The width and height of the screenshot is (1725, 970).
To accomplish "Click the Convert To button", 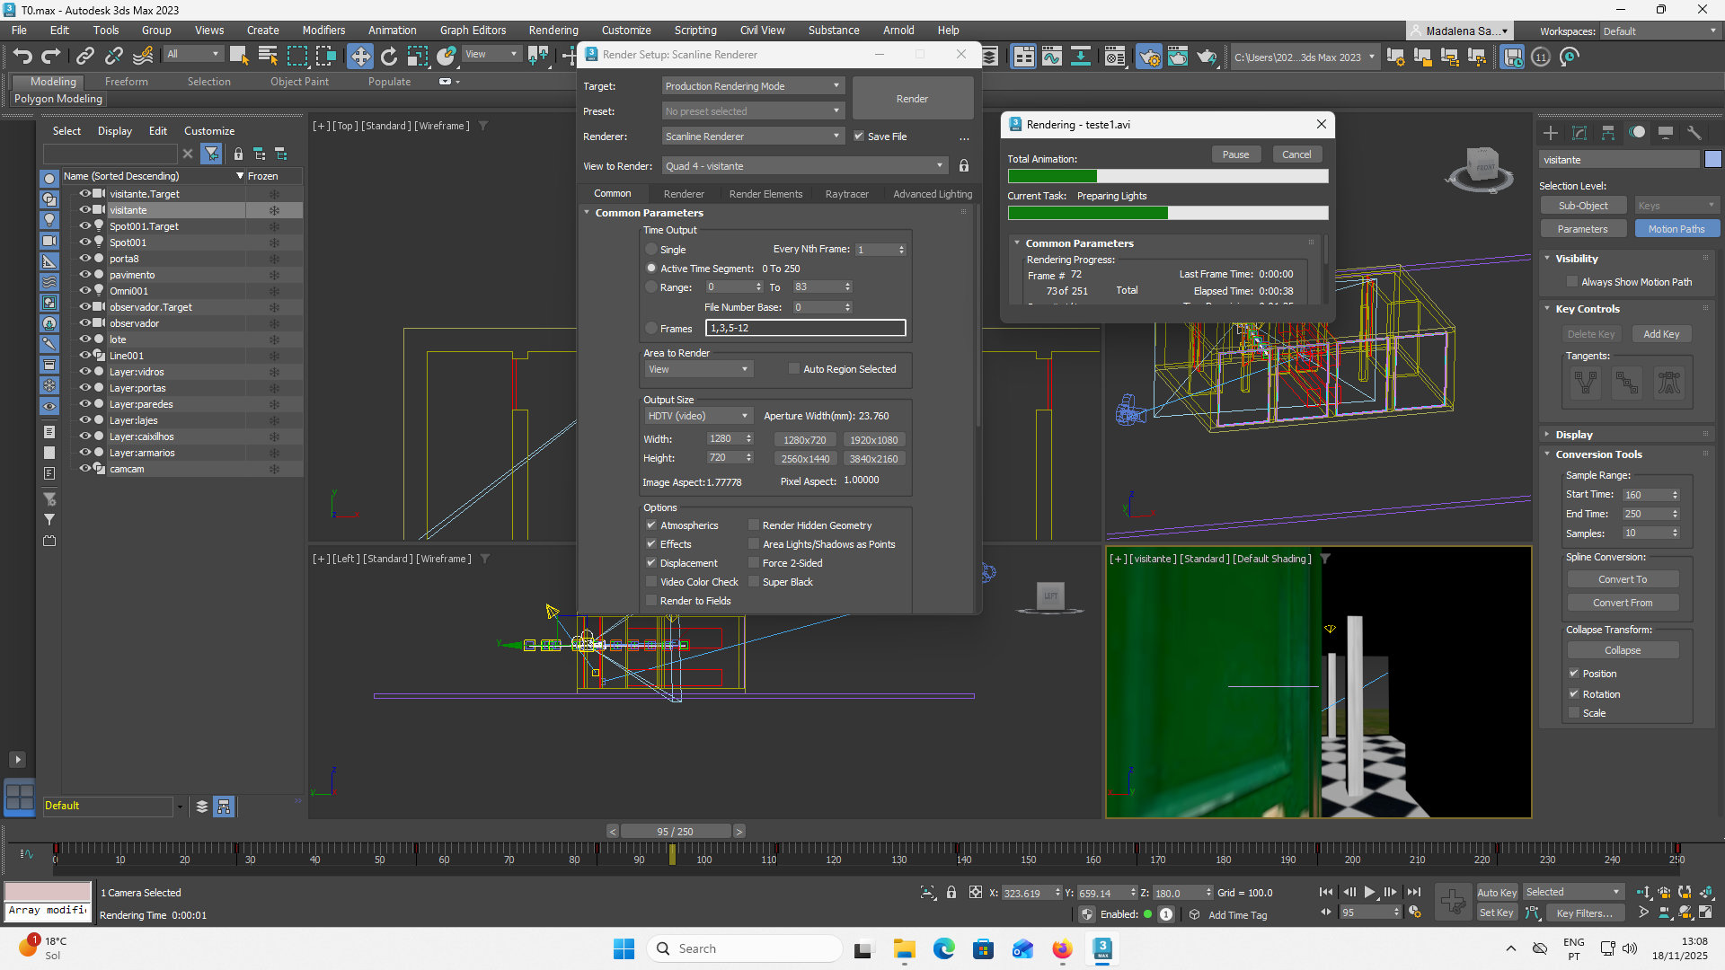I will [x=1622, y=579].
